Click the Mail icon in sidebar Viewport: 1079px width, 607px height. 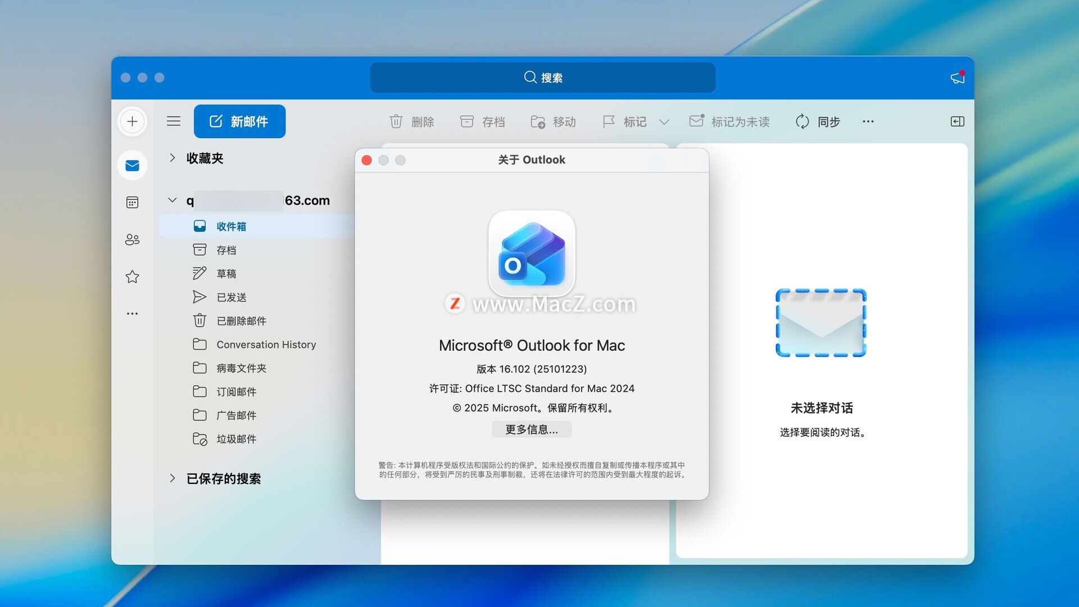[132, 165]
